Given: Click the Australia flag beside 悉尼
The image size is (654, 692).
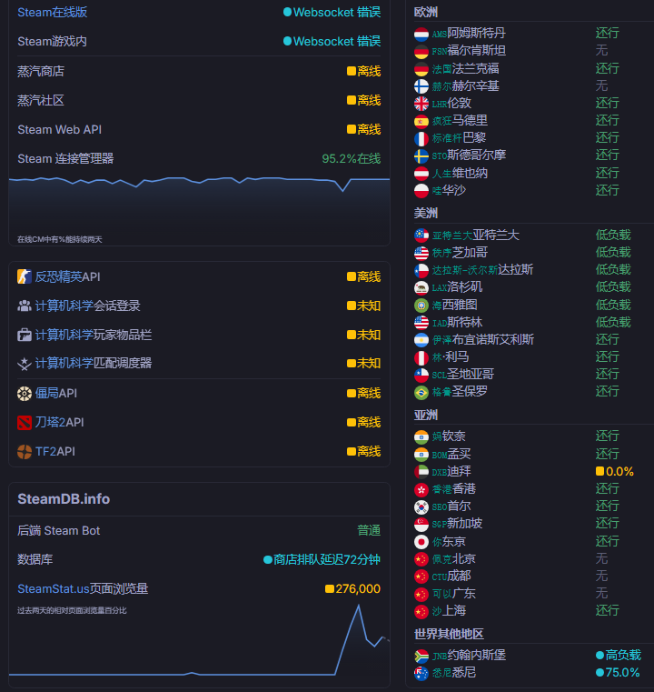Looking at the screenshot, I should (x=421, y=673).
